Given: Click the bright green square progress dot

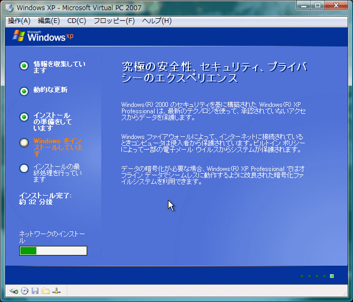Looking at the screenshot, I should click(x=332, y=276).
